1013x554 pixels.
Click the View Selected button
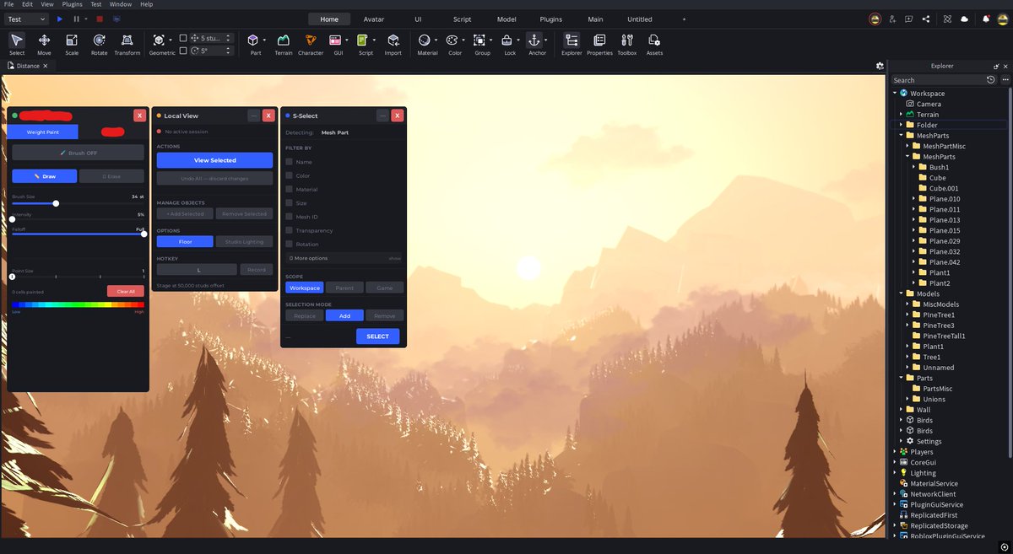coord(214,160)
